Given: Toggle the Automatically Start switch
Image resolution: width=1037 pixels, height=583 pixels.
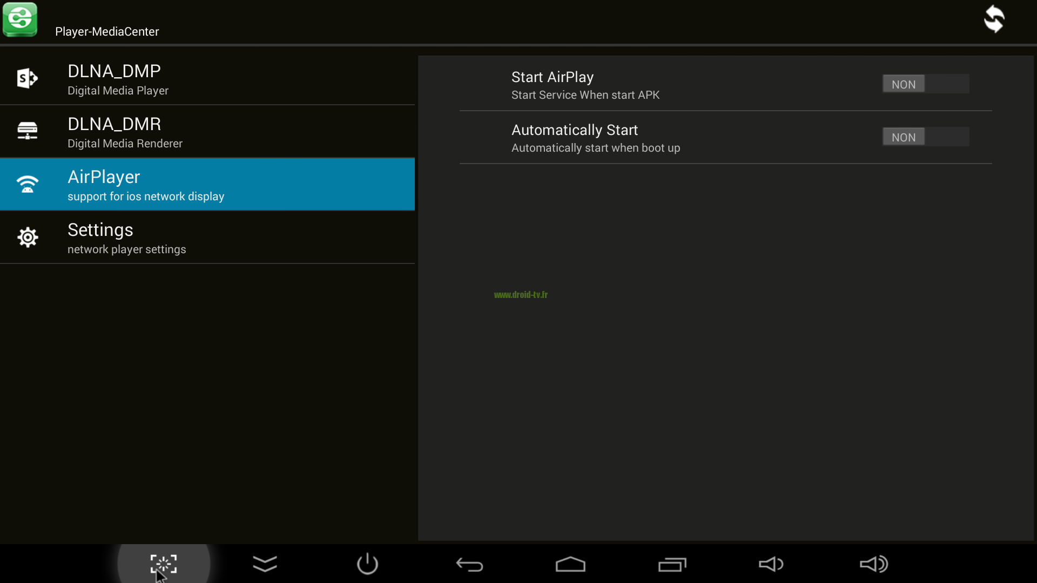Looking at the screenshot, I should pos(926,137).
